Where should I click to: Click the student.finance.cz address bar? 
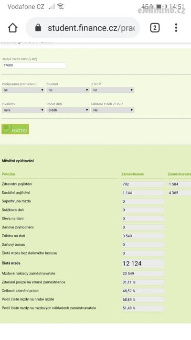point(83,28)
